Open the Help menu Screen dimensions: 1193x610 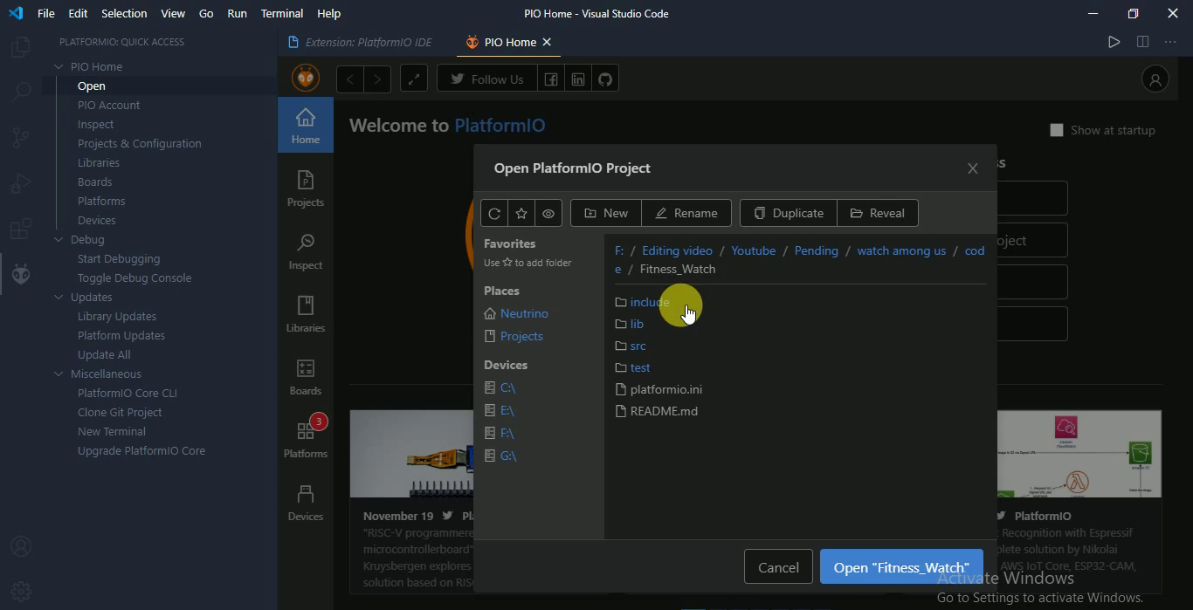click(x=328, y=13)
